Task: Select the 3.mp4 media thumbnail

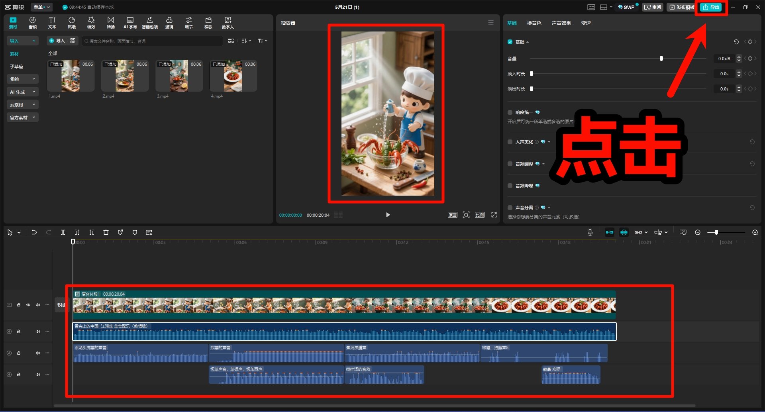Action: click(x=179, y=76)
